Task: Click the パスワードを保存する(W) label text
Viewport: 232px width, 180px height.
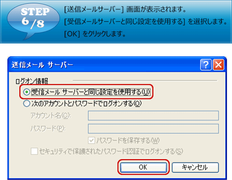Action: (128, 140)
